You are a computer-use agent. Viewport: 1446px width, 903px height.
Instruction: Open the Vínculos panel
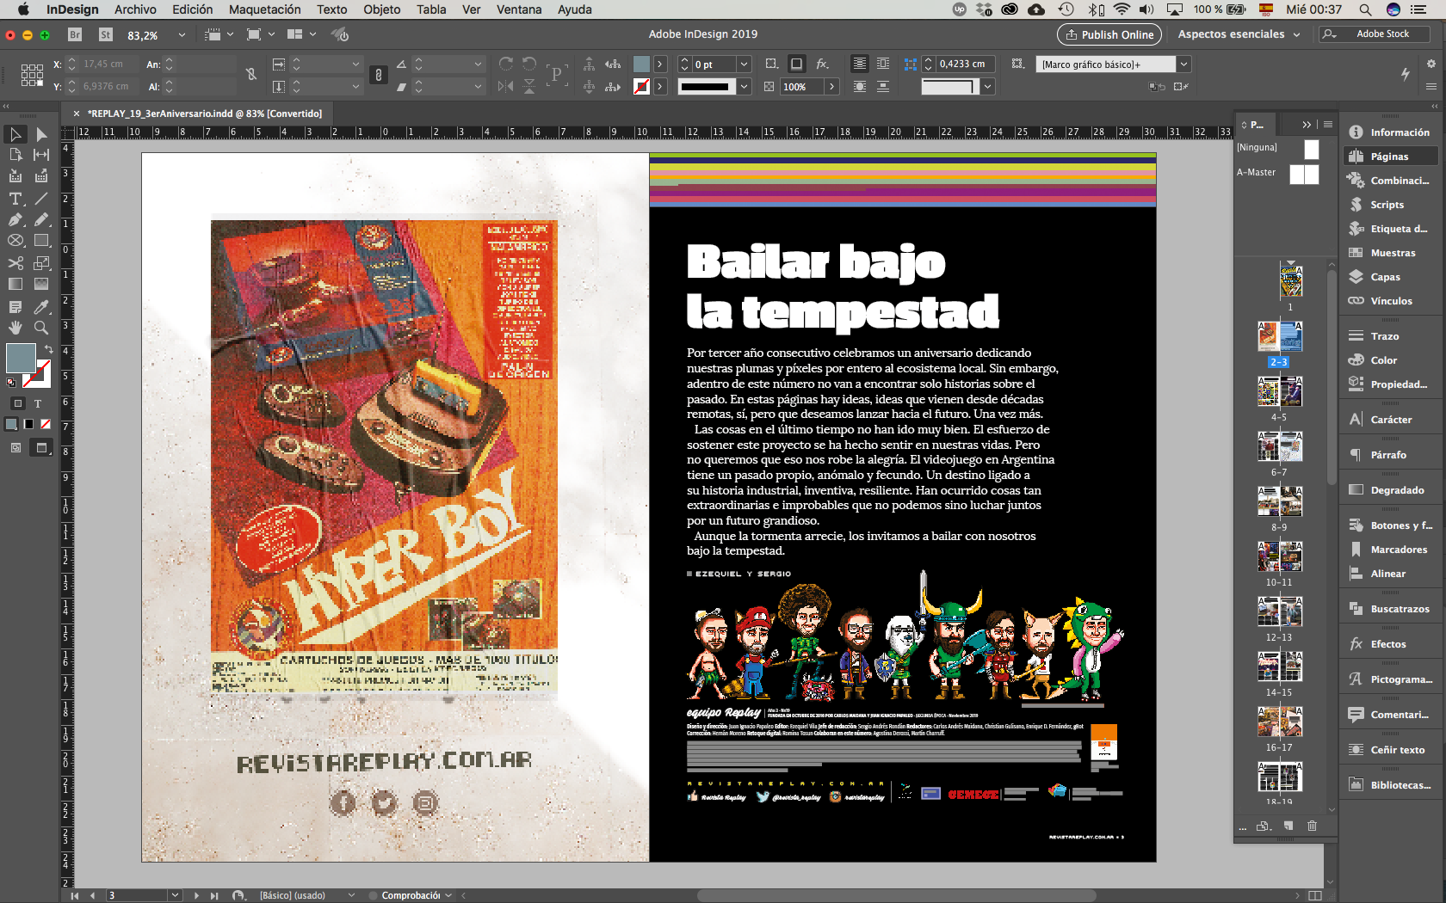1391,301
